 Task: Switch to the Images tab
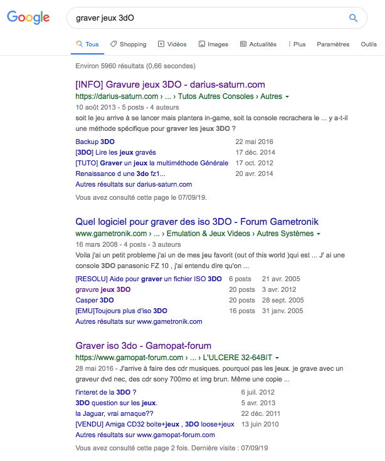coord(213,44)
